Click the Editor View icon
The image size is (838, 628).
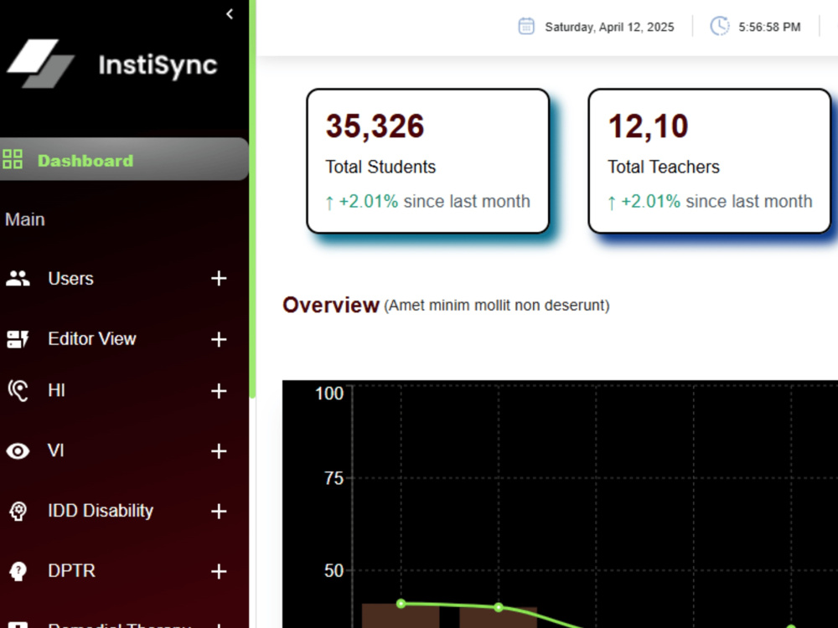click(18, 339)
